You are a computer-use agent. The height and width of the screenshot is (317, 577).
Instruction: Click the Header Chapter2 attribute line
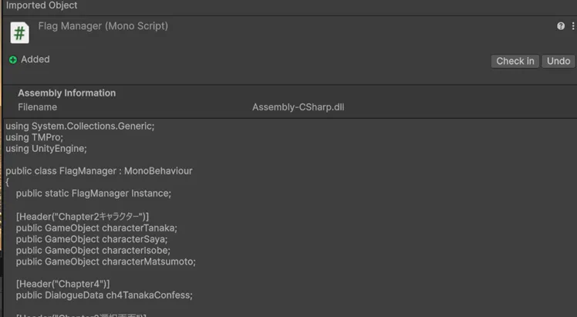[x=83, y=217]
